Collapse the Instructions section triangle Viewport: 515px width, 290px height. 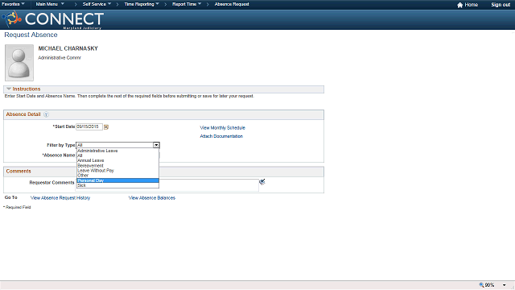tap(9, 89)
